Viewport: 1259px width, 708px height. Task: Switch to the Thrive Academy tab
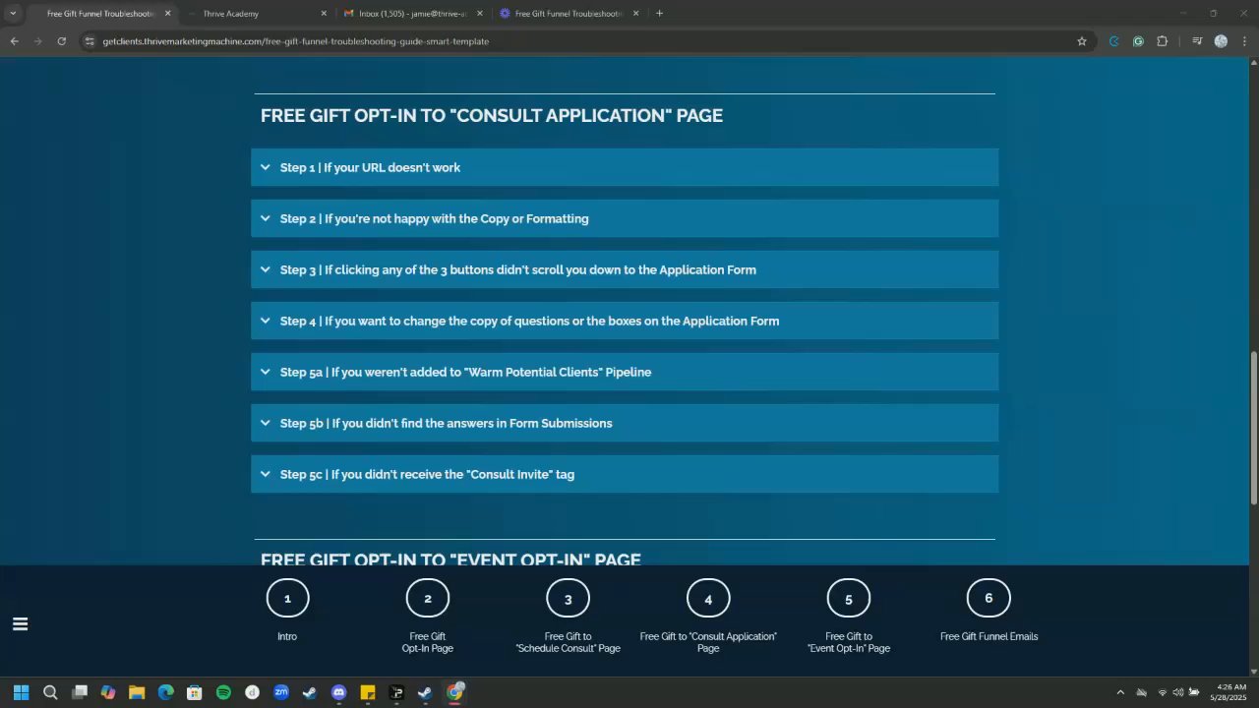pos(257,13)
